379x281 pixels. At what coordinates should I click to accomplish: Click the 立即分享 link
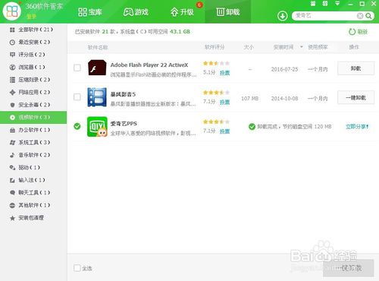click(x=357, y=126)
